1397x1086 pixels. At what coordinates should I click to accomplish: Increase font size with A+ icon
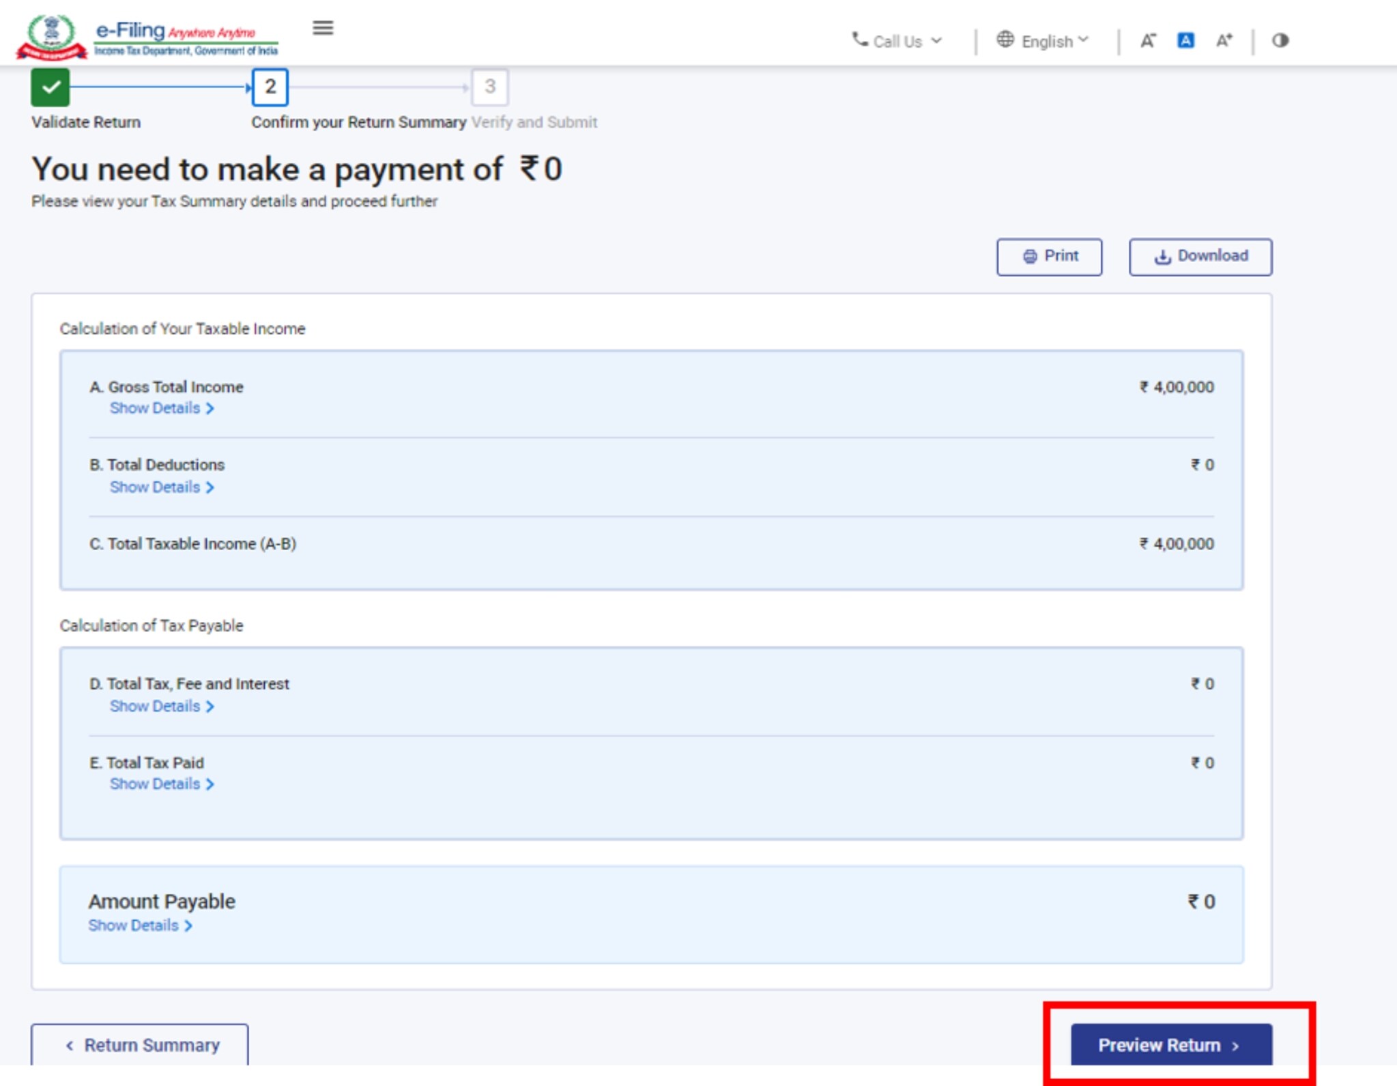tap(1224, 41)
